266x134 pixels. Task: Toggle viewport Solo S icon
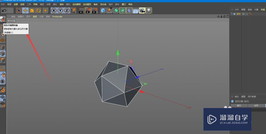pos(3,82)
